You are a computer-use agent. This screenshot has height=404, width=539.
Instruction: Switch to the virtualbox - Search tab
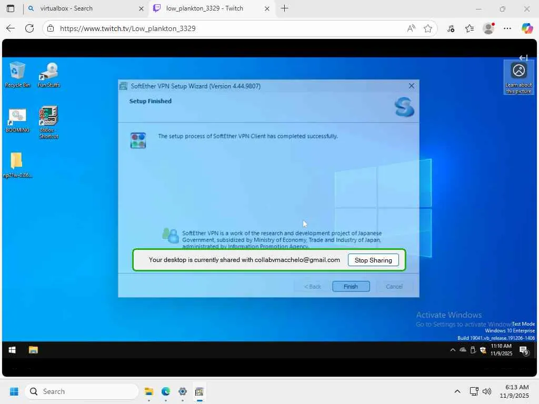(x=86, y=8)
